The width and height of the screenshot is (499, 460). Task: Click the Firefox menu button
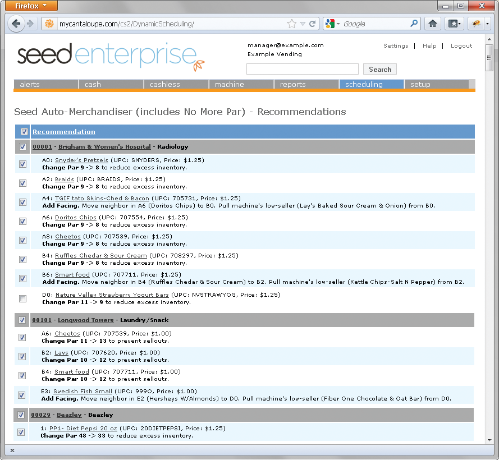pos(30,5)
